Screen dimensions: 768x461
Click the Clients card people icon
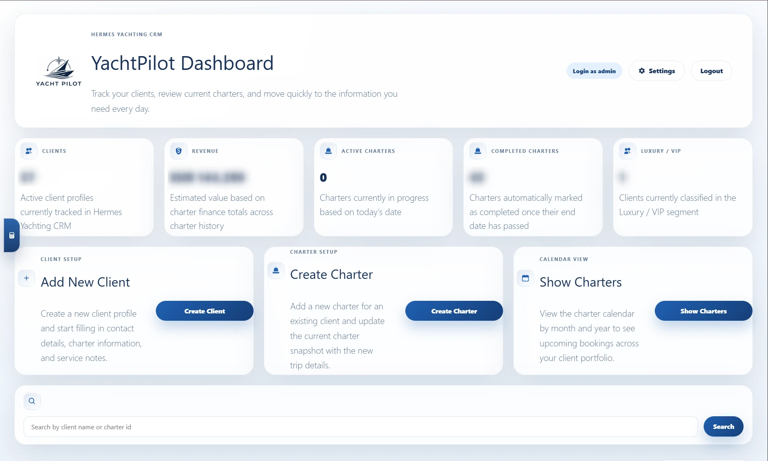pyautogui.click(x=29, y=151)
